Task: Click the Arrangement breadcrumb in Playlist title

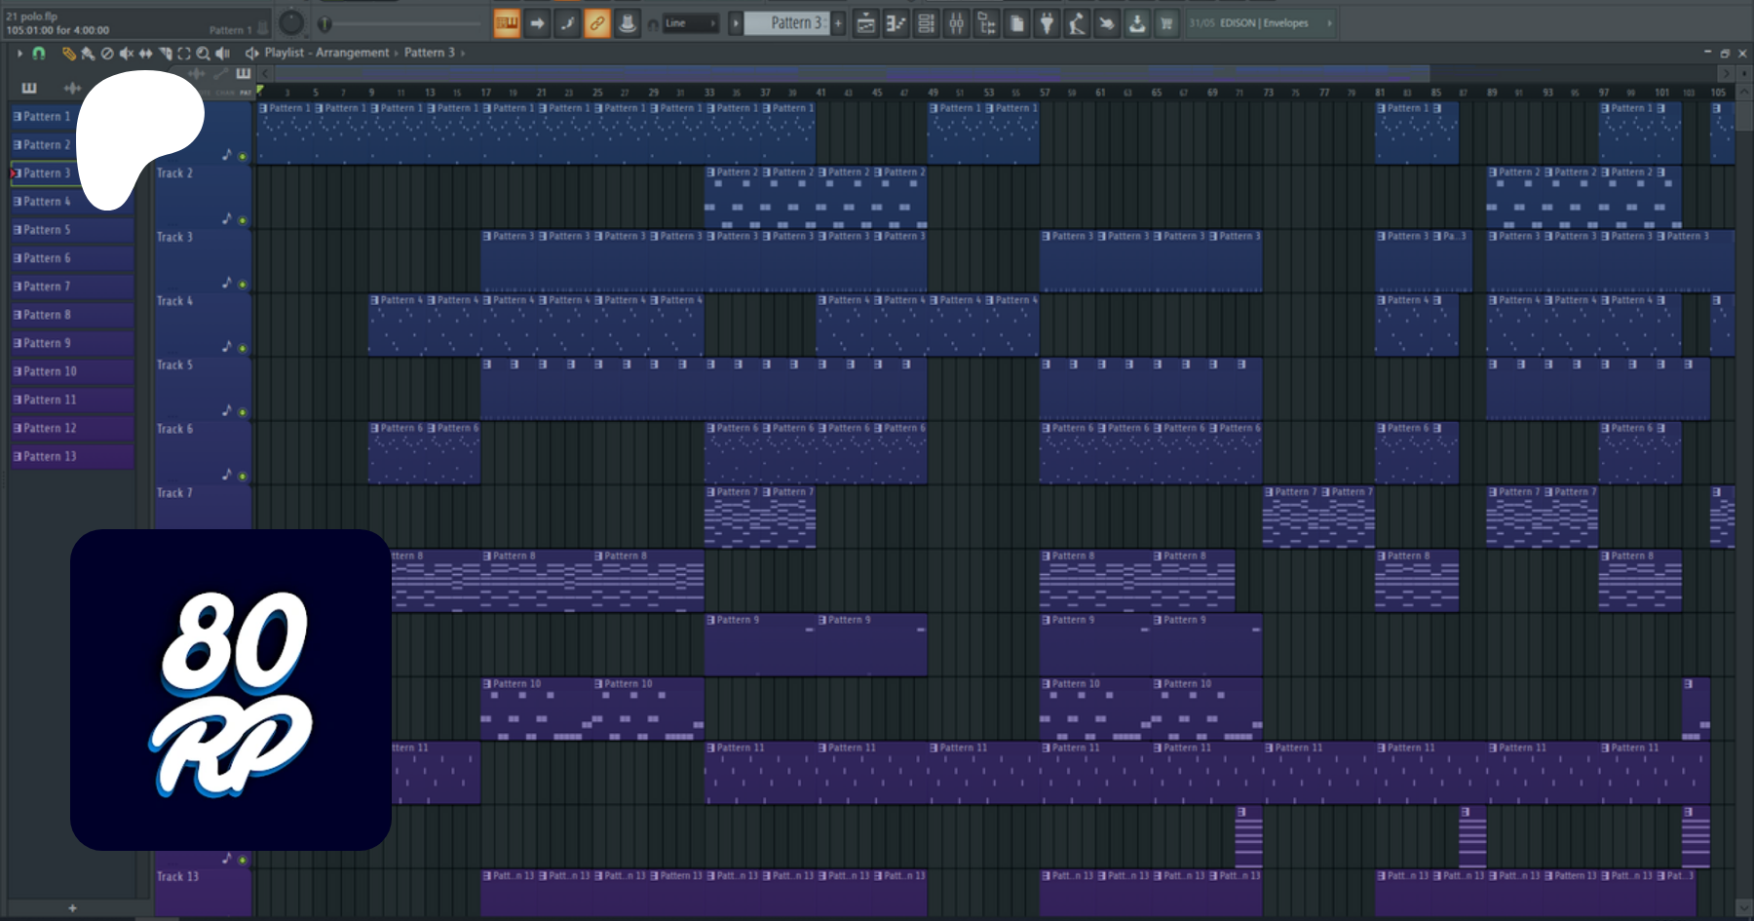Action: (x=351, y=53)
